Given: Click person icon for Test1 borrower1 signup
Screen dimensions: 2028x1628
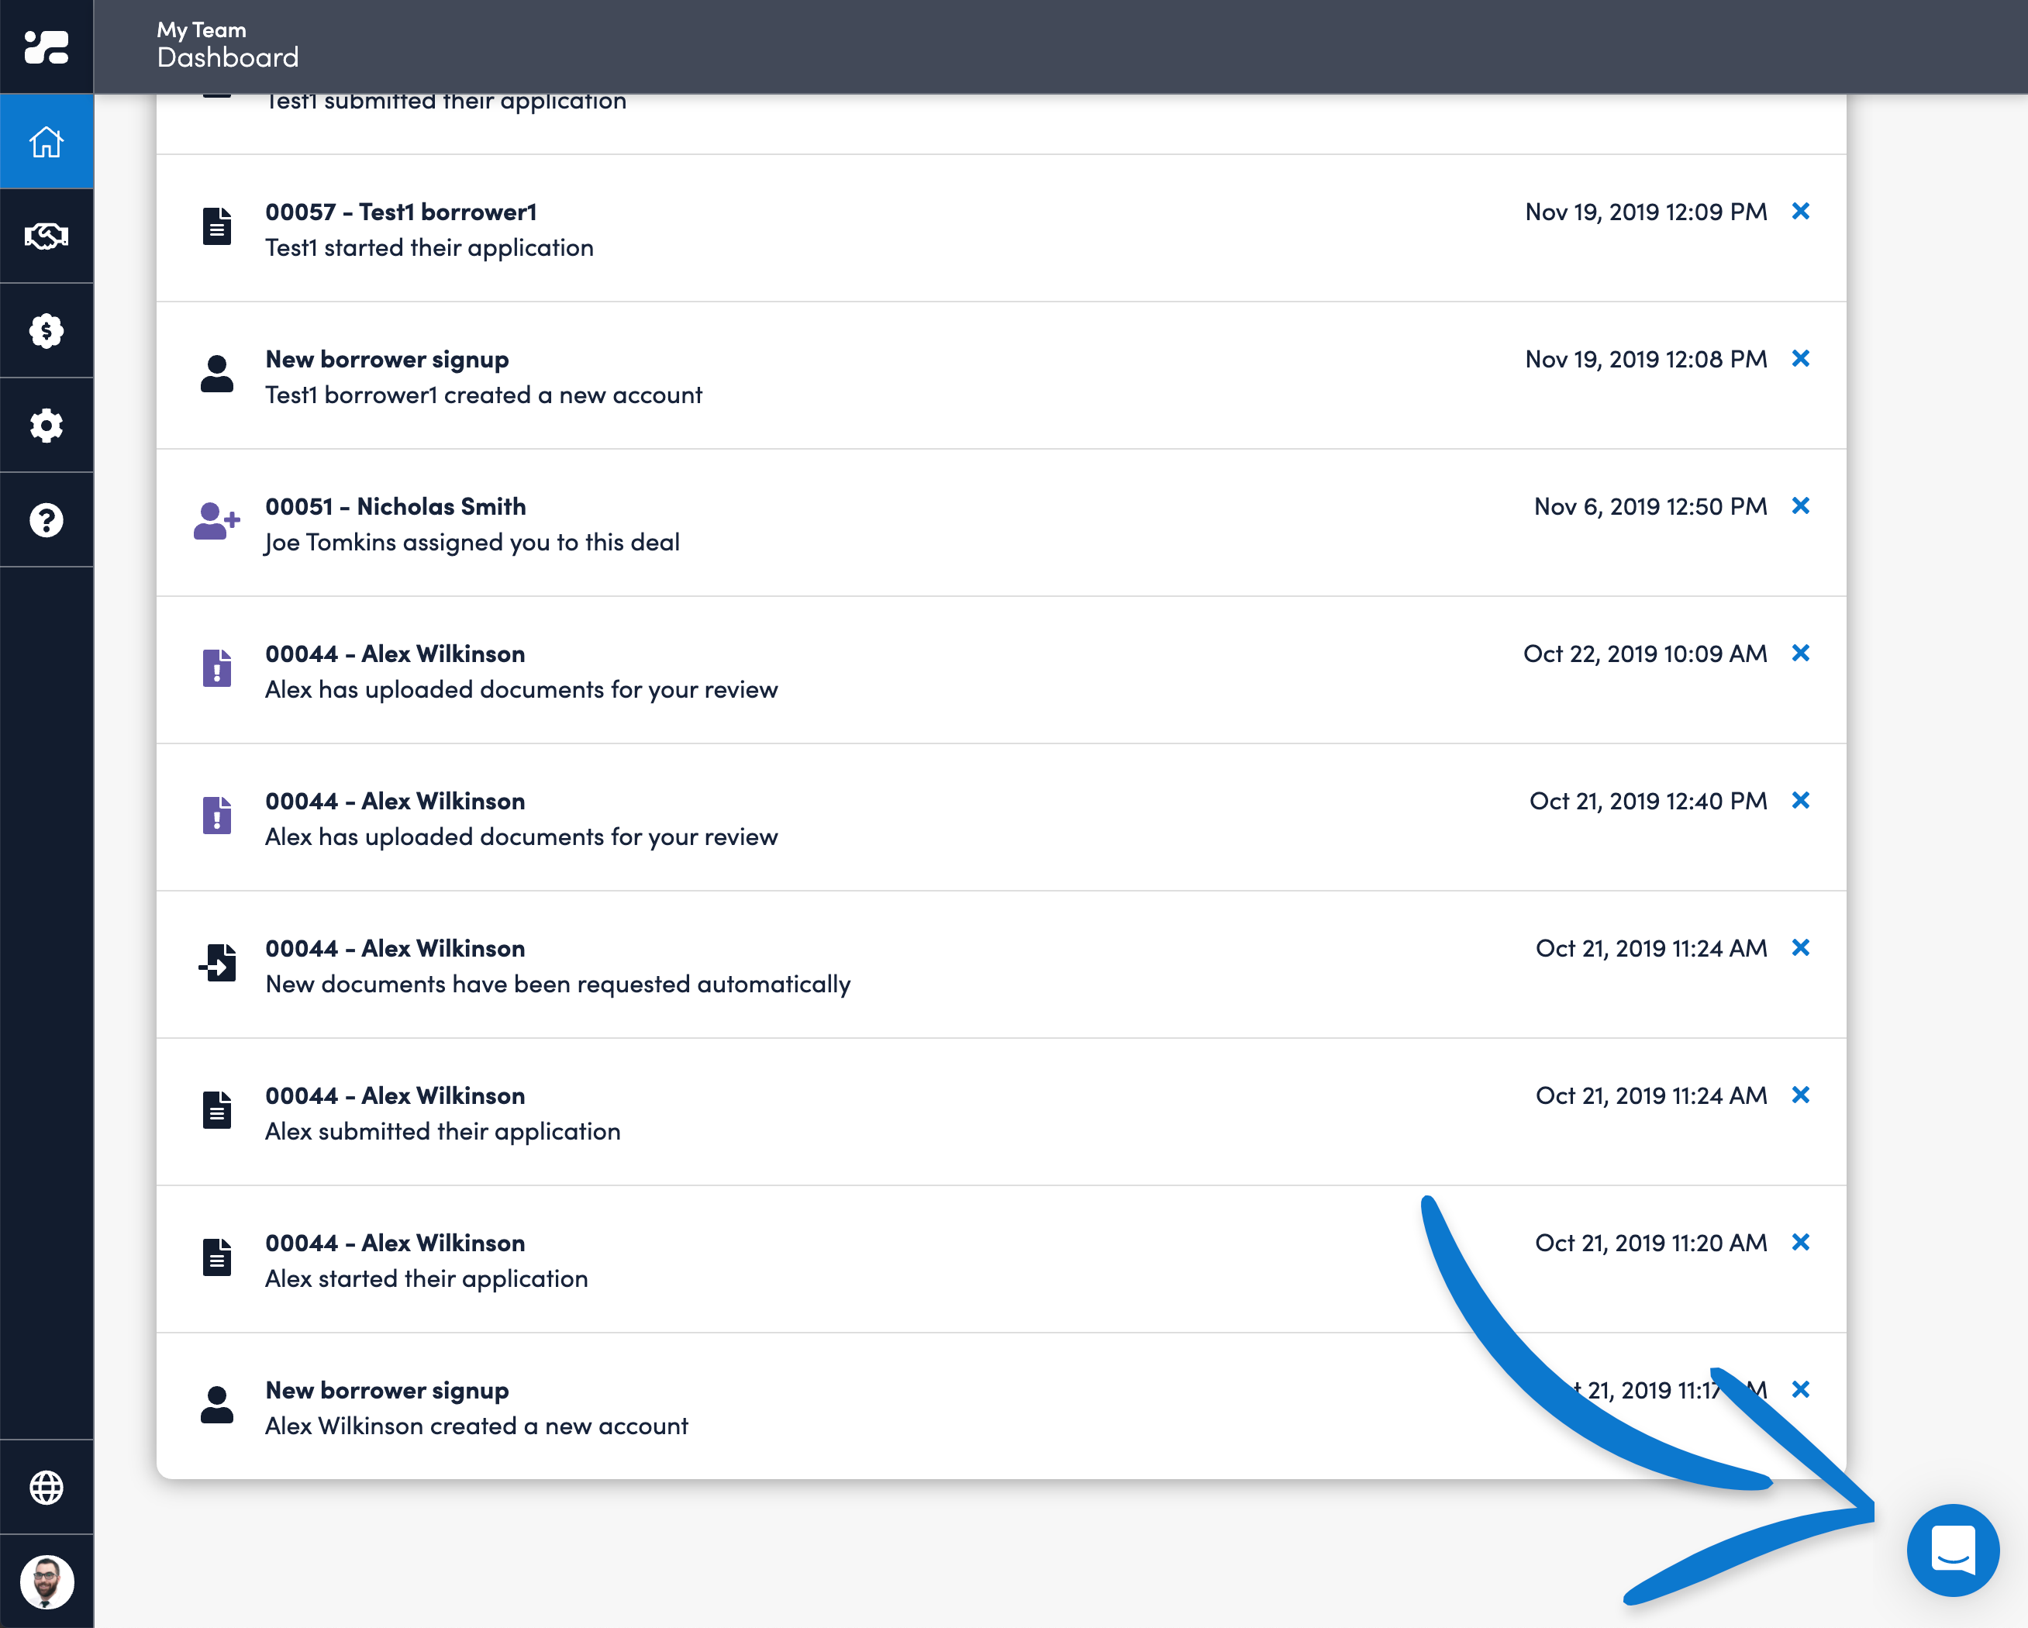Looking at the screenshot, I should coord(217,374).
